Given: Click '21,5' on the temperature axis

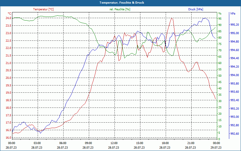Looking at the screenshot, I should click(x=8, y=56).
